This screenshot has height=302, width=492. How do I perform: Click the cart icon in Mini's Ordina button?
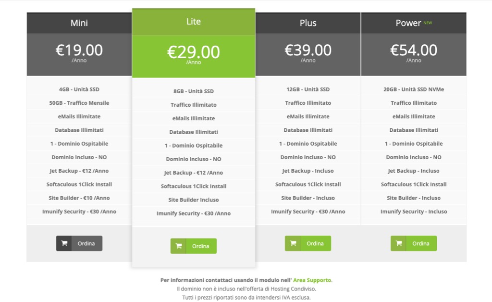tap(63, 243)
